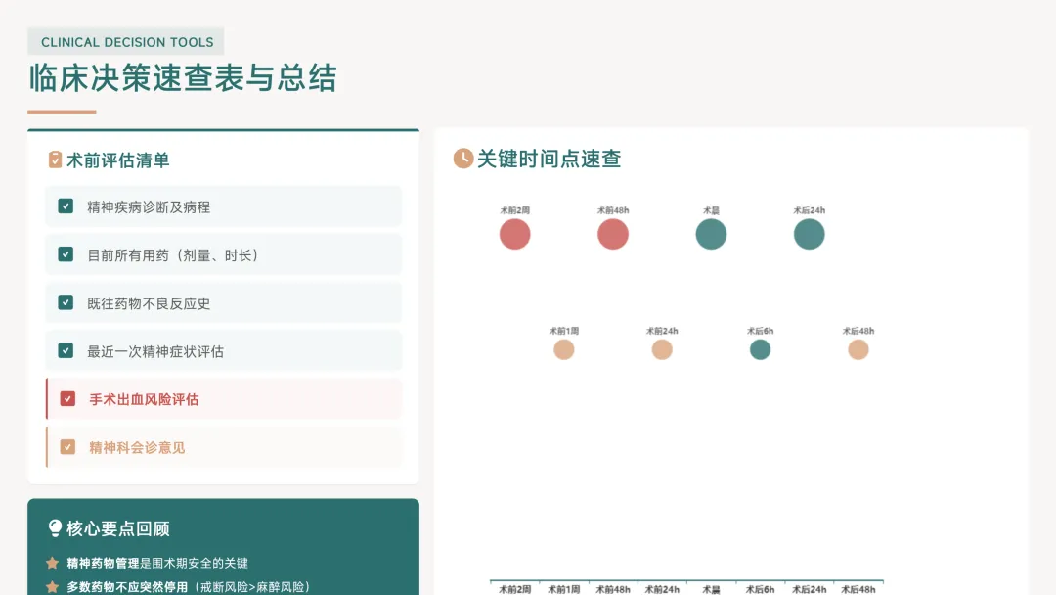Select the beige 术前1周 timeline circle
Screen dimensions: 1056x595
point(564,349)
